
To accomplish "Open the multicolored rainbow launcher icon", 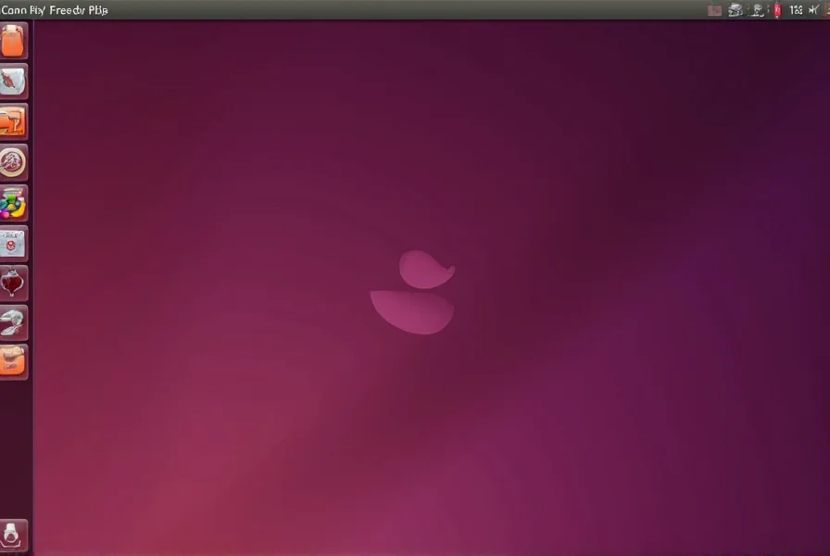I will click(x=13, y=203).
